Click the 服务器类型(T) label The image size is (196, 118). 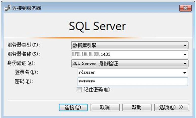(24, 45)
